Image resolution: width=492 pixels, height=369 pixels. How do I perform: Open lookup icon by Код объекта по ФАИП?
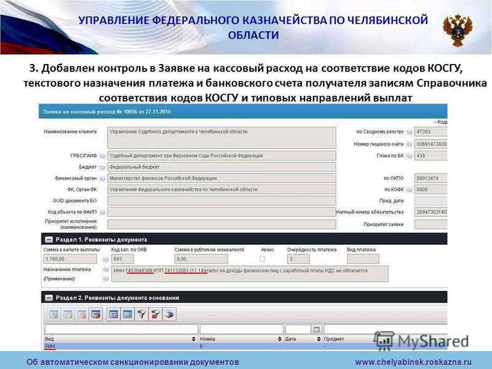coord(102,212)
